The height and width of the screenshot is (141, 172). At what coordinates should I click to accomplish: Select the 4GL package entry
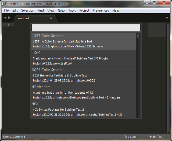coord(84,110)
